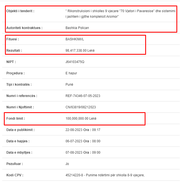Select the result amount 98,417,338.00 Lekë

(x=80, y=51)
